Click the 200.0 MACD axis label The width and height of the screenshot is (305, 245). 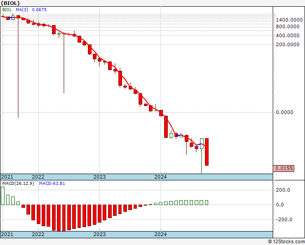click(x=283, y=190)
